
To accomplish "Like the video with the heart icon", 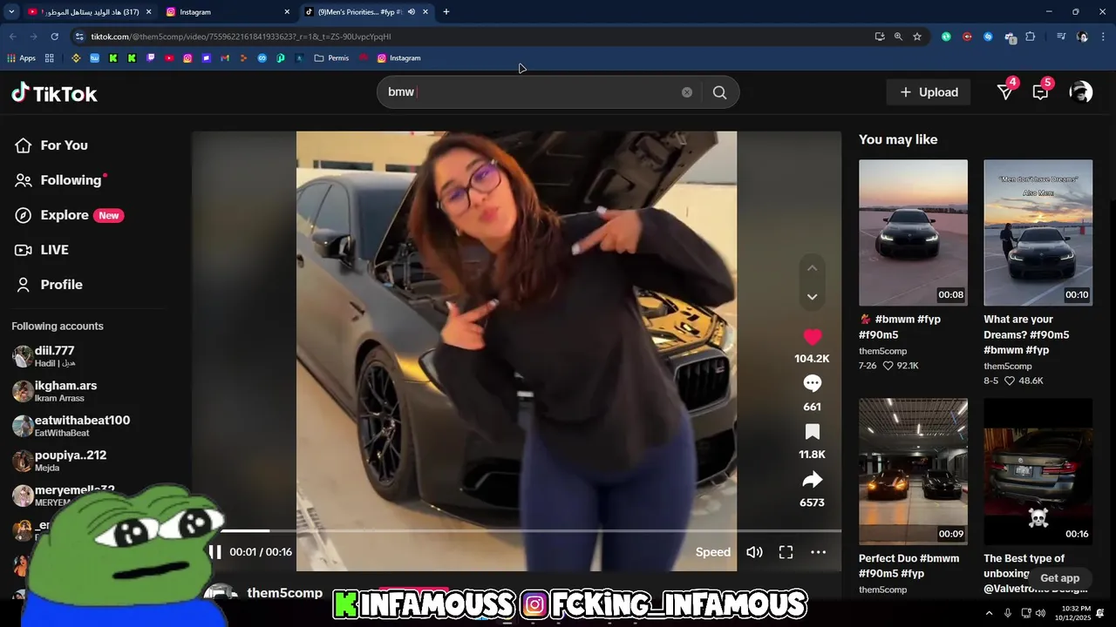I will point(812,337).
